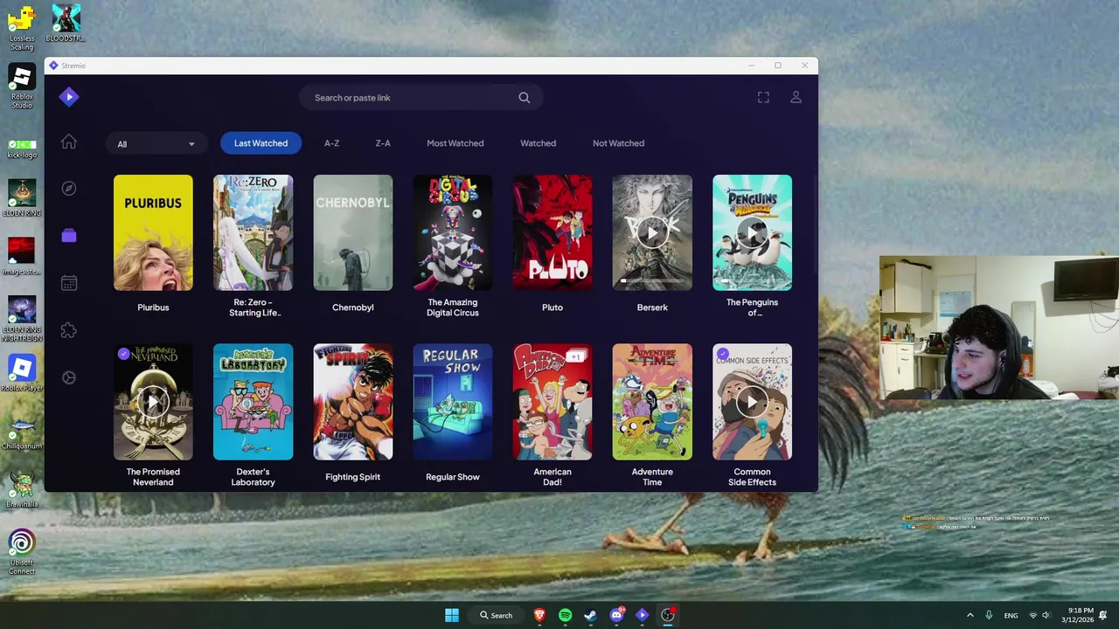
Task: Open Dexter's Laboratory poster
Action: (253, 402)
